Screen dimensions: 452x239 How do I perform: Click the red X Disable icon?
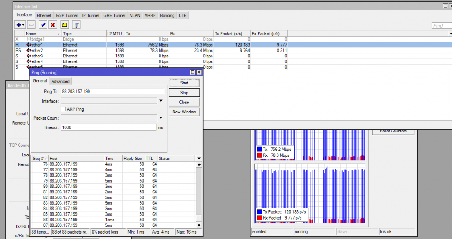53,25
